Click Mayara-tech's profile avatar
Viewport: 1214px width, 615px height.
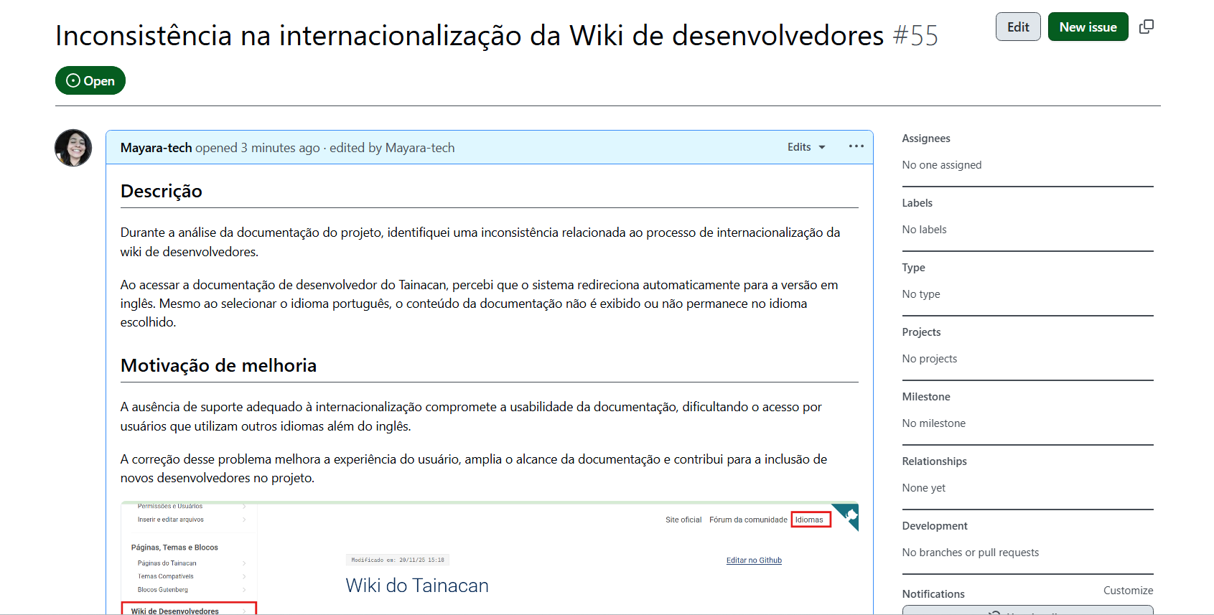point(73,148)
